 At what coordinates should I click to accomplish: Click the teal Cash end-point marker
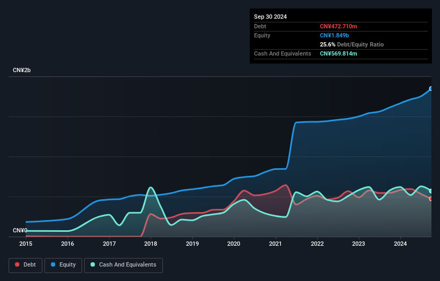pyautogui.click(x=431, y=191)
